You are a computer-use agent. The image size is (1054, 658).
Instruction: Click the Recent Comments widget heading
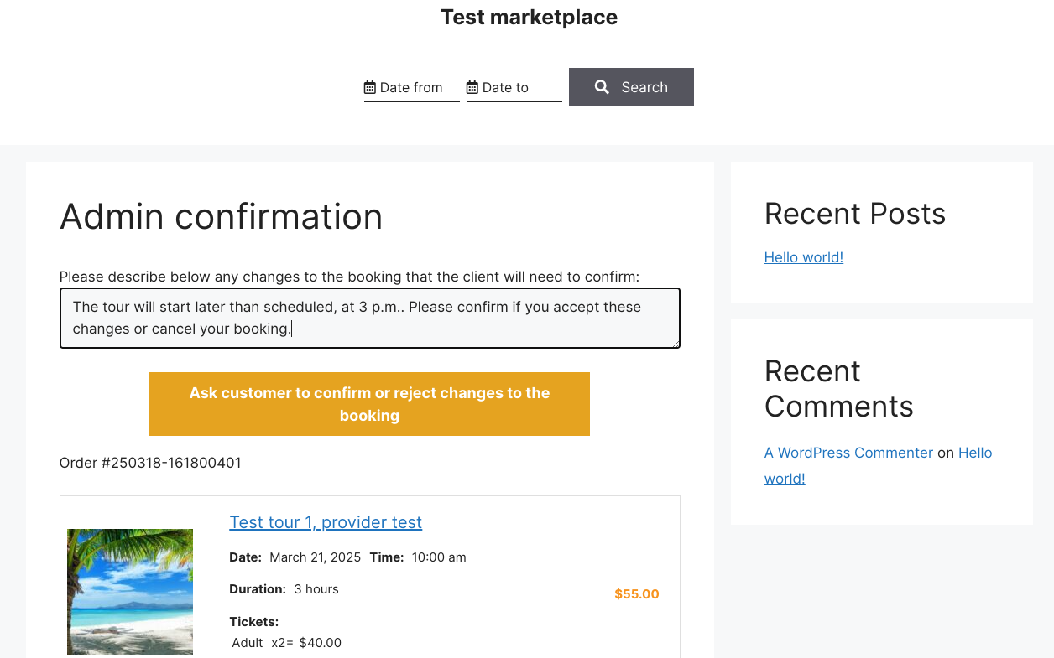839,389
